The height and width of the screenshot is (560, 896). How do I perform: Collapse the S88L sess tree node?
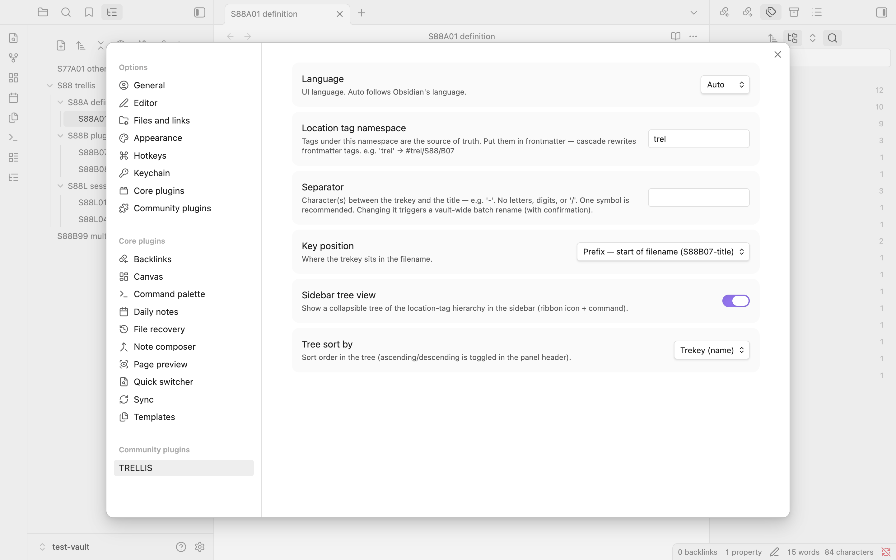pos(60,186)
